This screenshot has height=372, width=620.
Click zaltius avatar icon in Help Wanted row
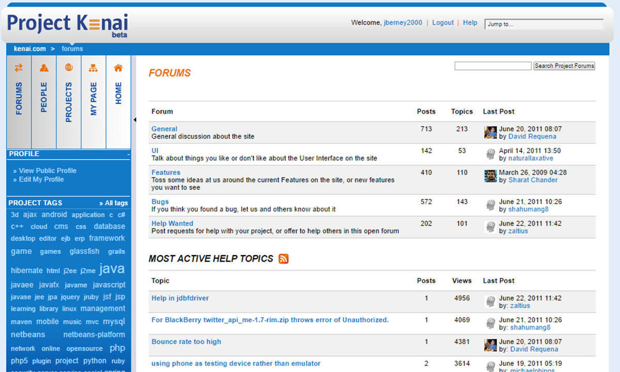[491, 227]
